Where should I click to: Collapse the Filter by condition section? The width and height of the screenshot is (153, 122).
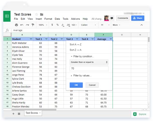71,56
